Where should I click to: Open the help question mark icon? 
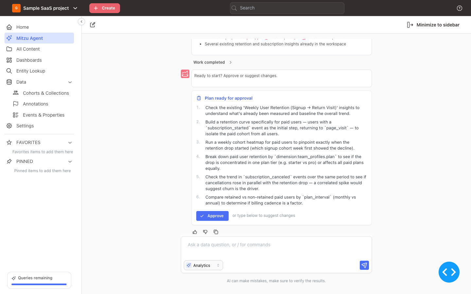pos(460,8)
